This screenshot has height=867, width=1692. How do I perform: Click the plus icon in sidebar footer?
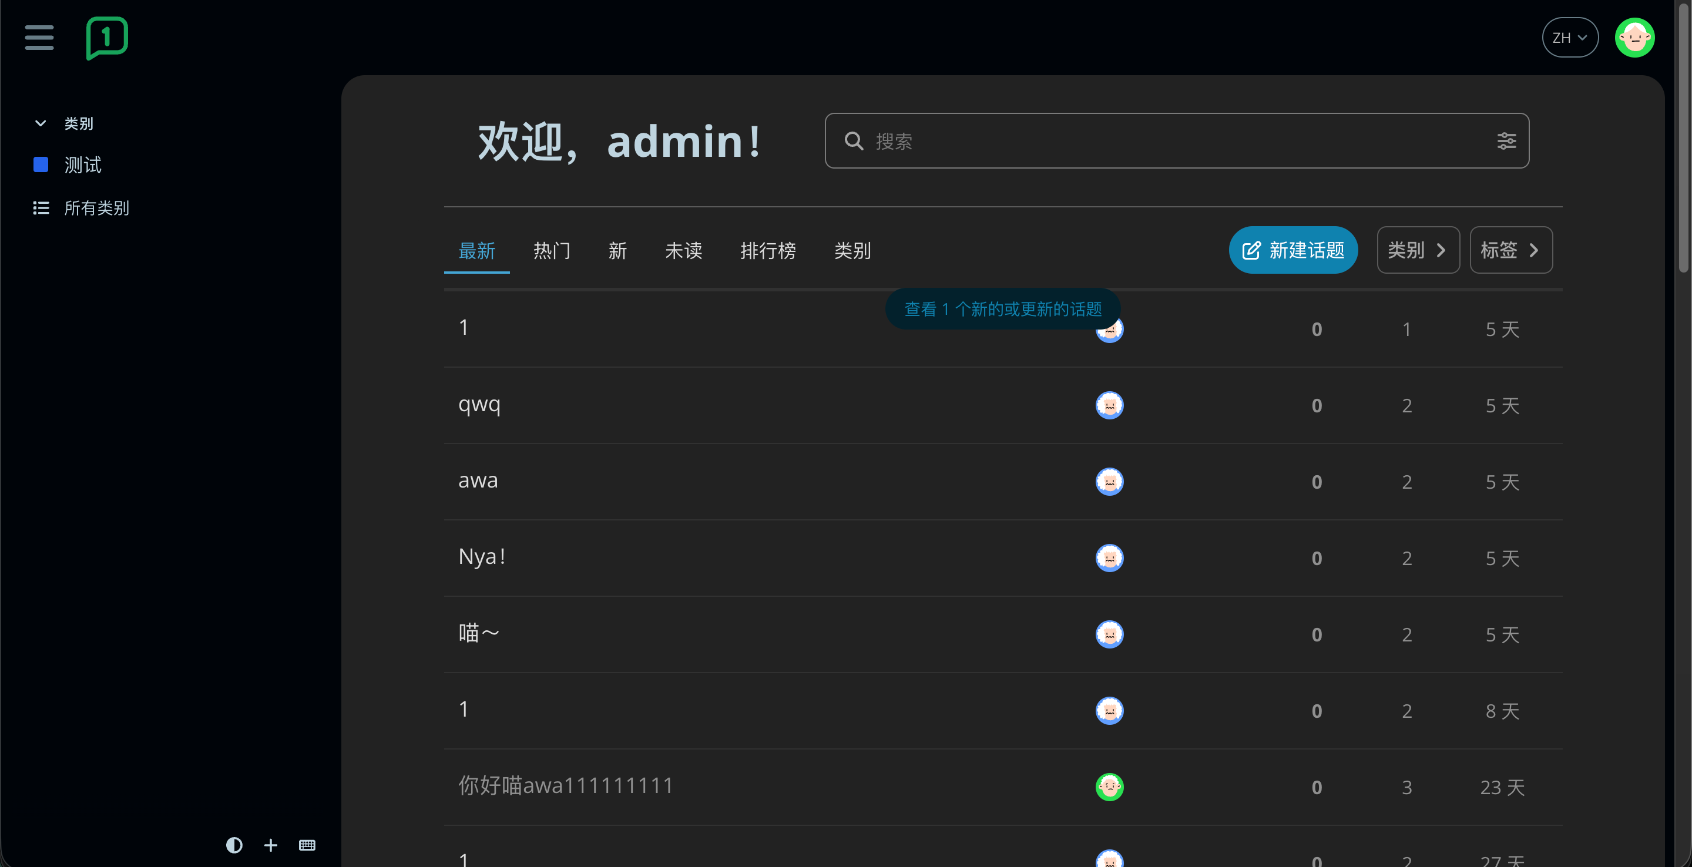[271, 845]
